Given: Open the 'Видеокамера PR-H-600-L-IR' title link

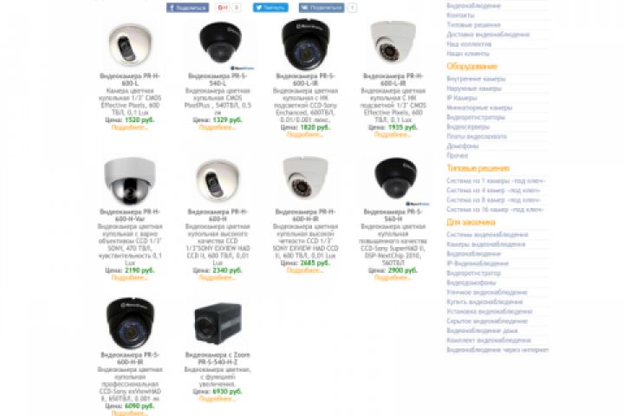Looking at the screenshot, I should [393, 79].
